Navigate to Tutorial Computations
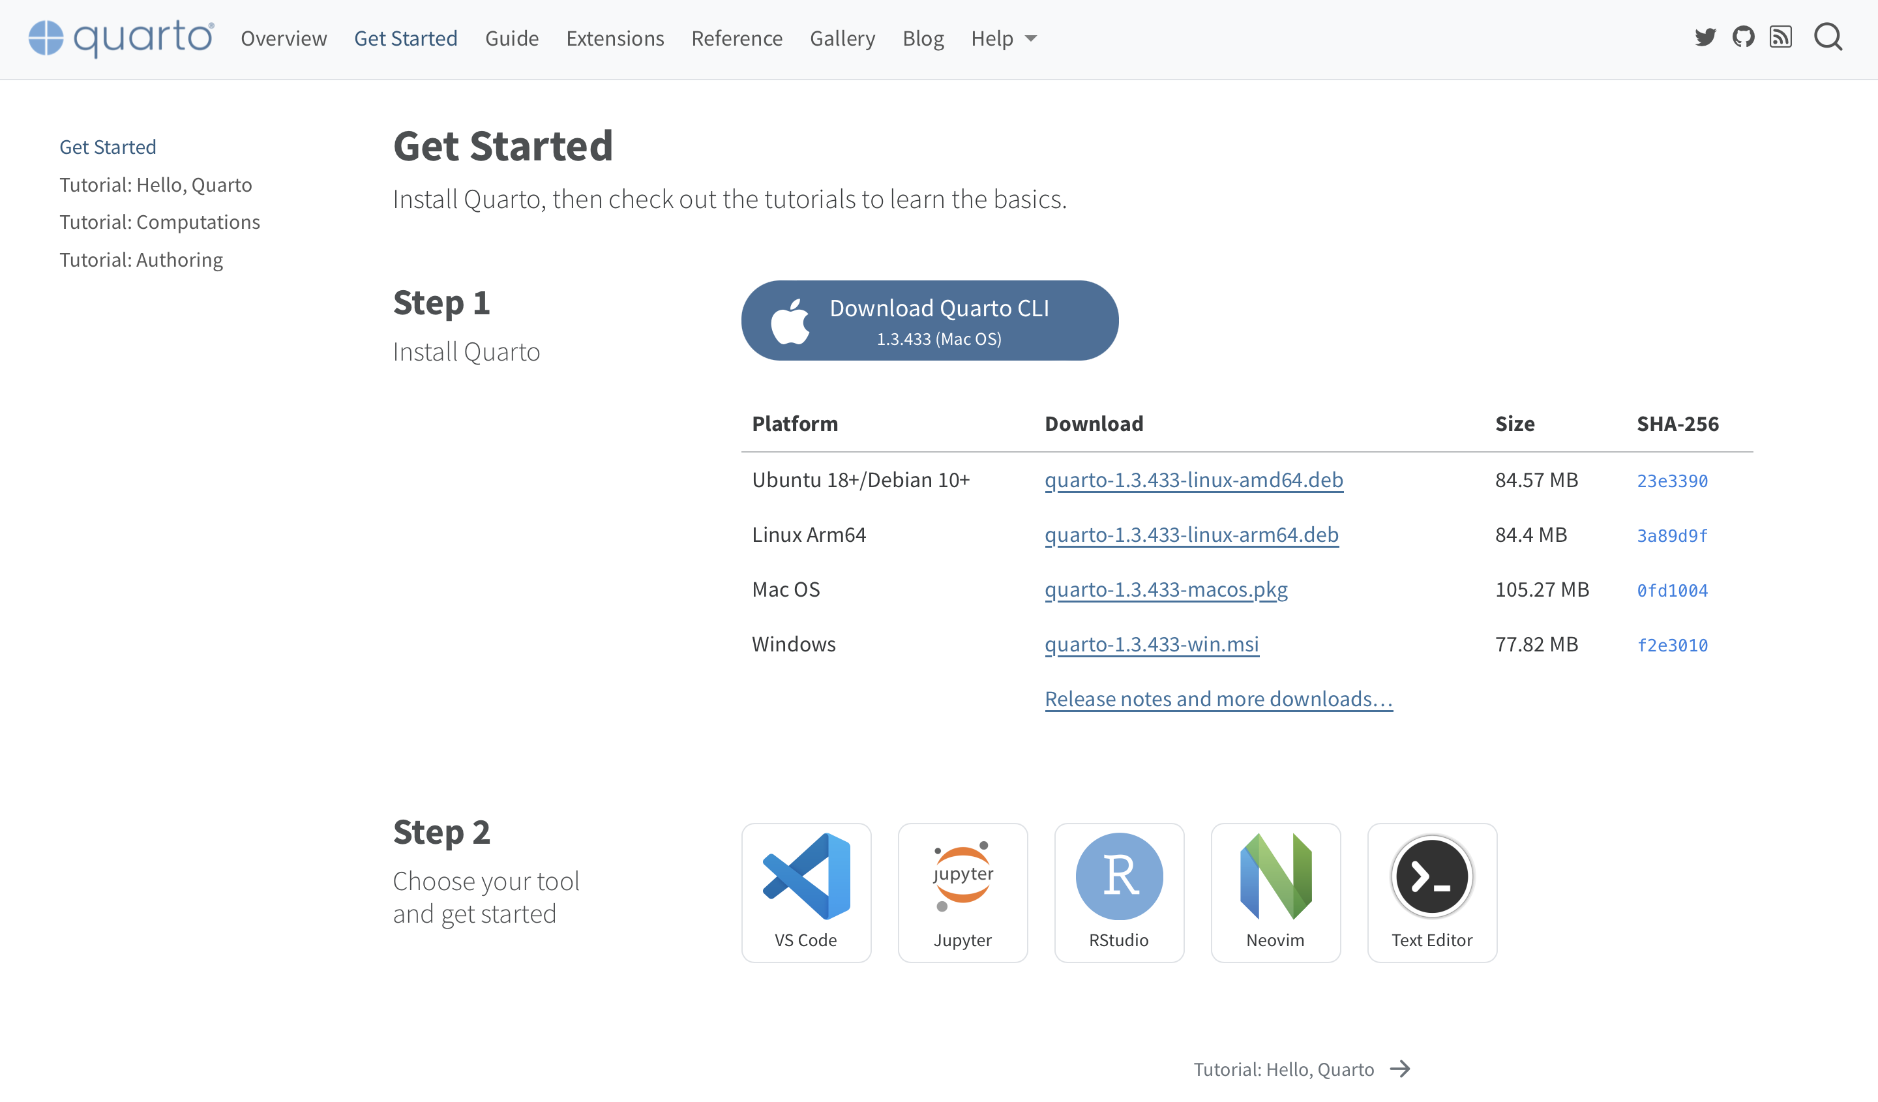The height and width of the screenshot is (1102, 1878). [160, 220]
